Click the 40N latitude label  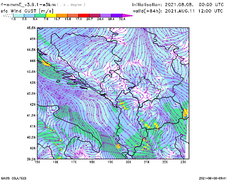point(33,148)
